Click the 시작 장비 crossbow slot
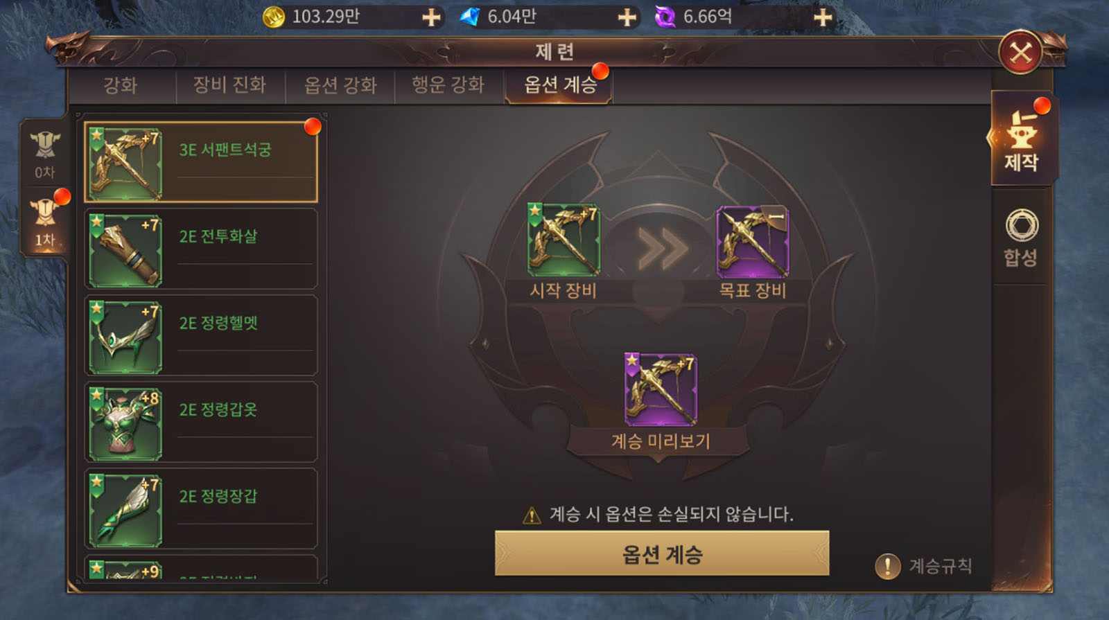 tap(564, 240)
